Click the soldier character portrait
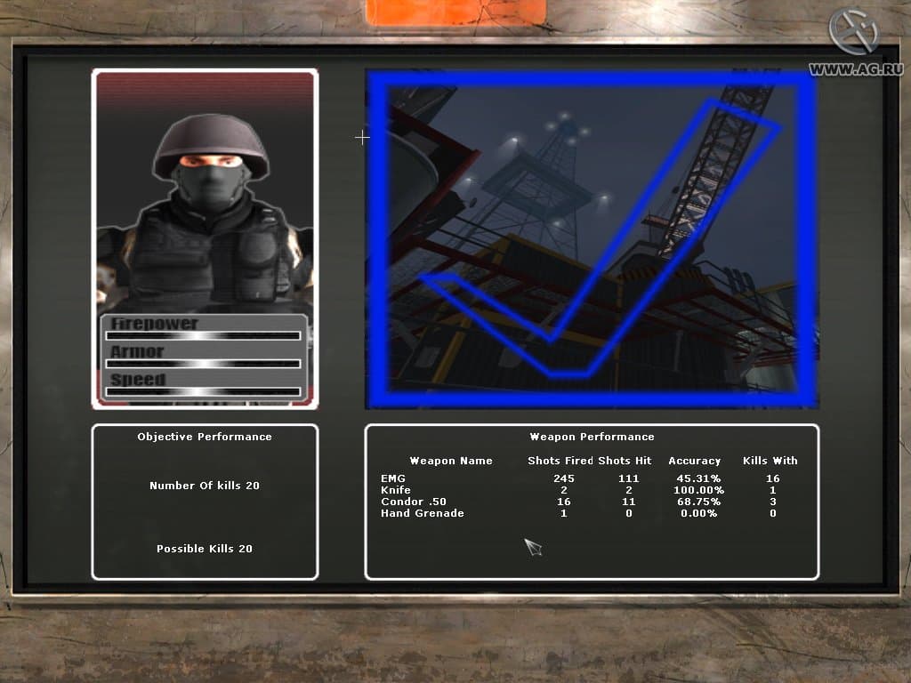Viewport: 911px width, 683px height. [x=205, y=239]
